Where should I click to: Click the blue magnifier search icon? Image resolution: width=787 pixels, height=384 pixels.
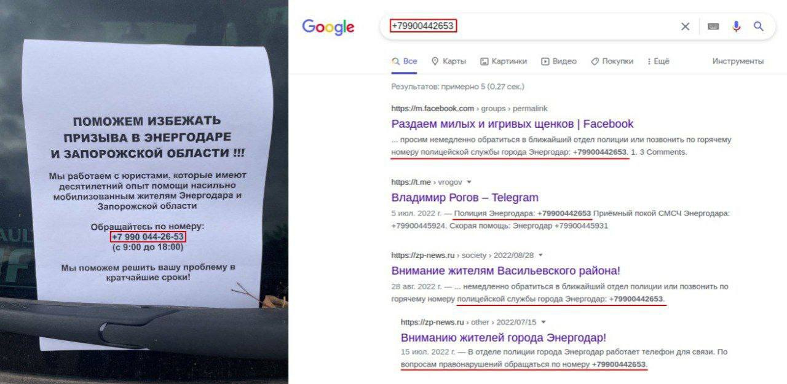point(759,26)
